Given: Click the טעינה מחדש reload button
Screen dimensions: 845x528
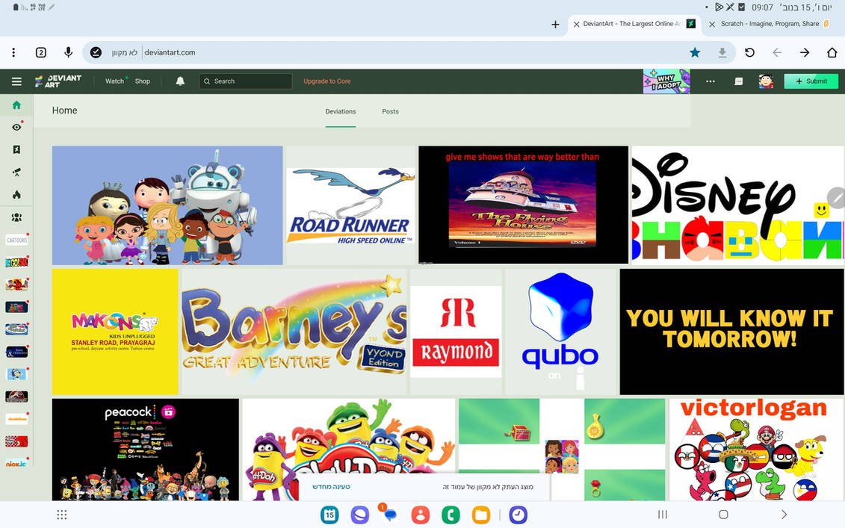Looking at the screenshot, I should pos(331,487).
